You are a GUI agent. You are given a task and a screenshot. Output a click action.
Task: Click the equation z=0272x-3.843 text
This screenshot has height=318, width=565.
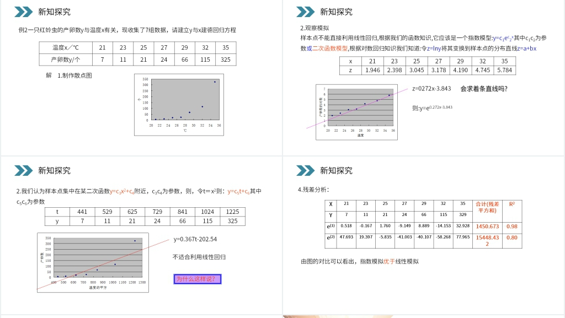coord(431,88)
